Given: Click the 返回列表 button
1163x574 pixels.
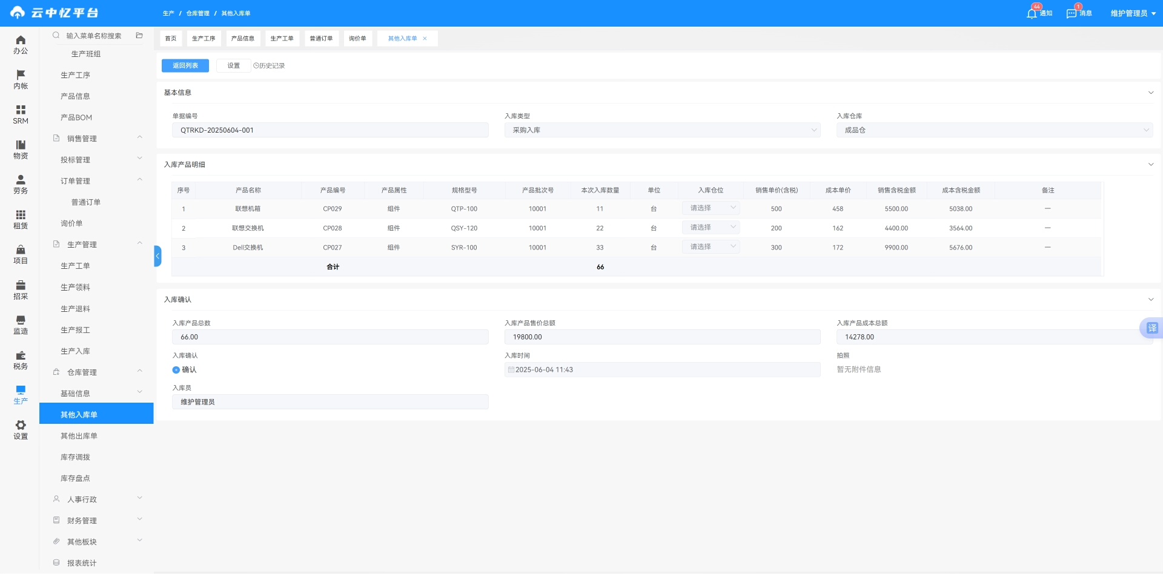Looking at the screenshot, I should pos(185,66).
